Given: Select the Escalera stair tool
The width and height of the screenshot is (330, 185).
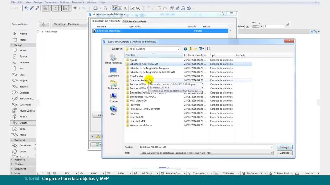Looking at the screenshot, I should tap(24, 87).
